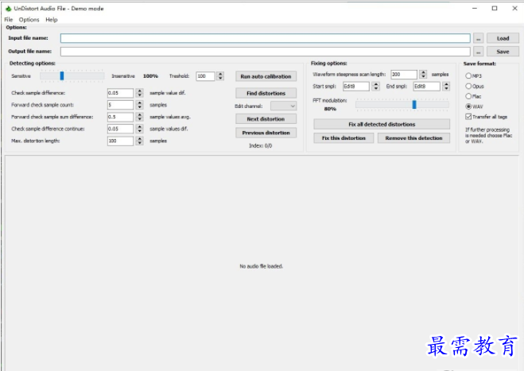Click the Start smpl field
The height and width of the screenshot is (371, 524).
(x=356, y=86)
